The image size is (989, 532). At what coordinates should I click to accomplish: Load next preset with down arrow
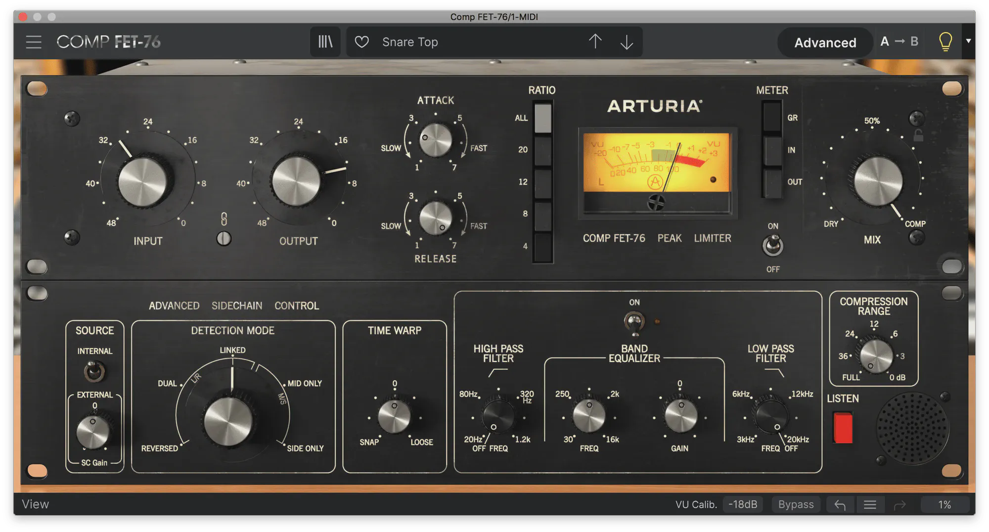click(627, 42)
